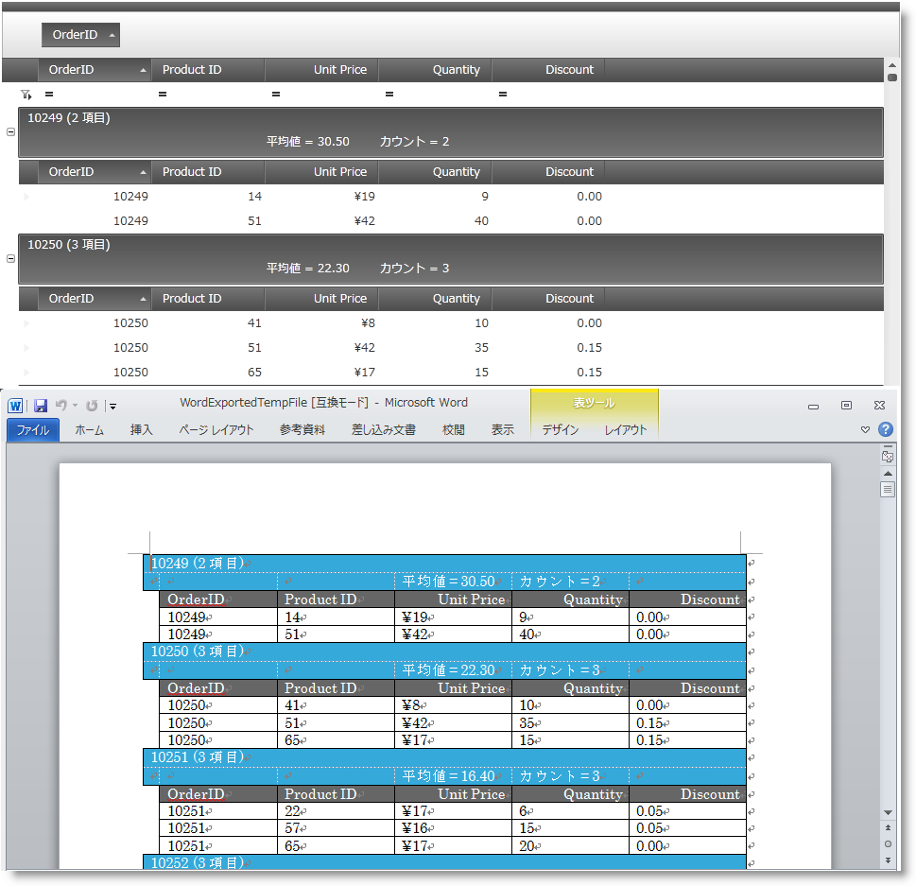
Task: Sort by the top Unit Price column header
Action: pos(321,70)
